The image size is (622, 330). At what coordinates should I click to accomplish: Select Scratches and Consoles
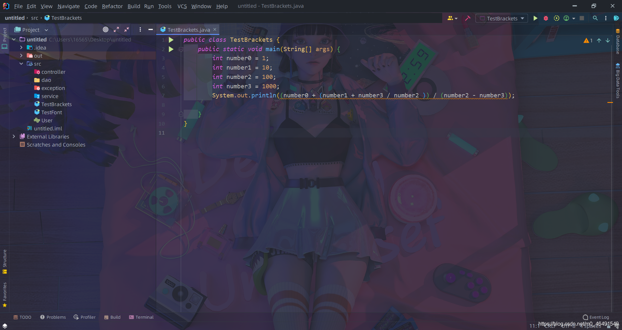click(53, 145)
